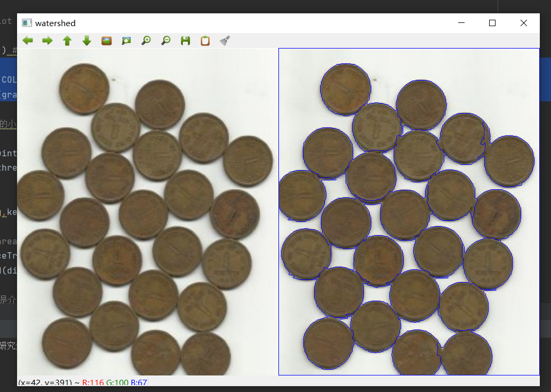Screen dimensions: 551x392
Task: Click the watershed window app icon
Action: coord(27,23)
